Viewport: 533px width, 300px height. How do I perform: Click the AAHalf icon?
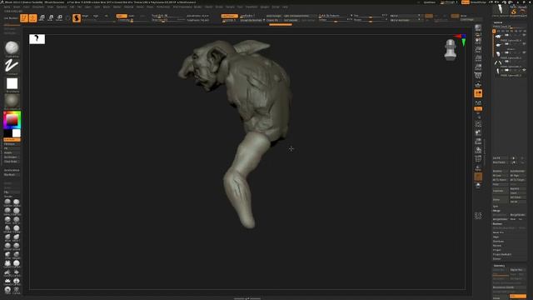click(478, 67)
